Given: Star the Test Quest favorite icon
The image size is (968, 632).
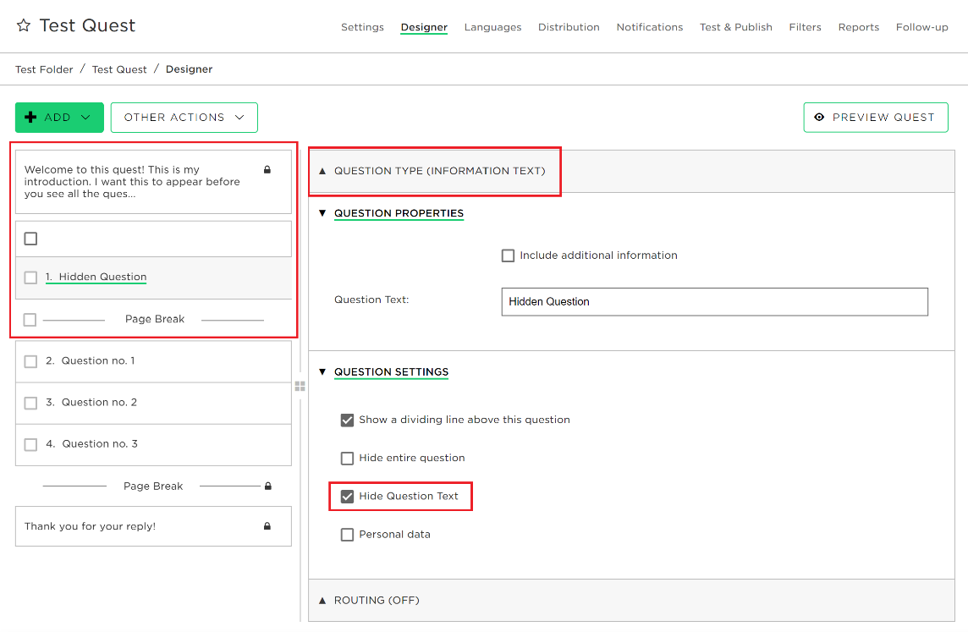Looking at the screenshot, I should coord(24,25).
